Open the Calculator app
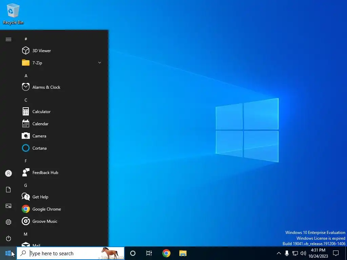The image size is (347, 260). click(x=62, y=112)
